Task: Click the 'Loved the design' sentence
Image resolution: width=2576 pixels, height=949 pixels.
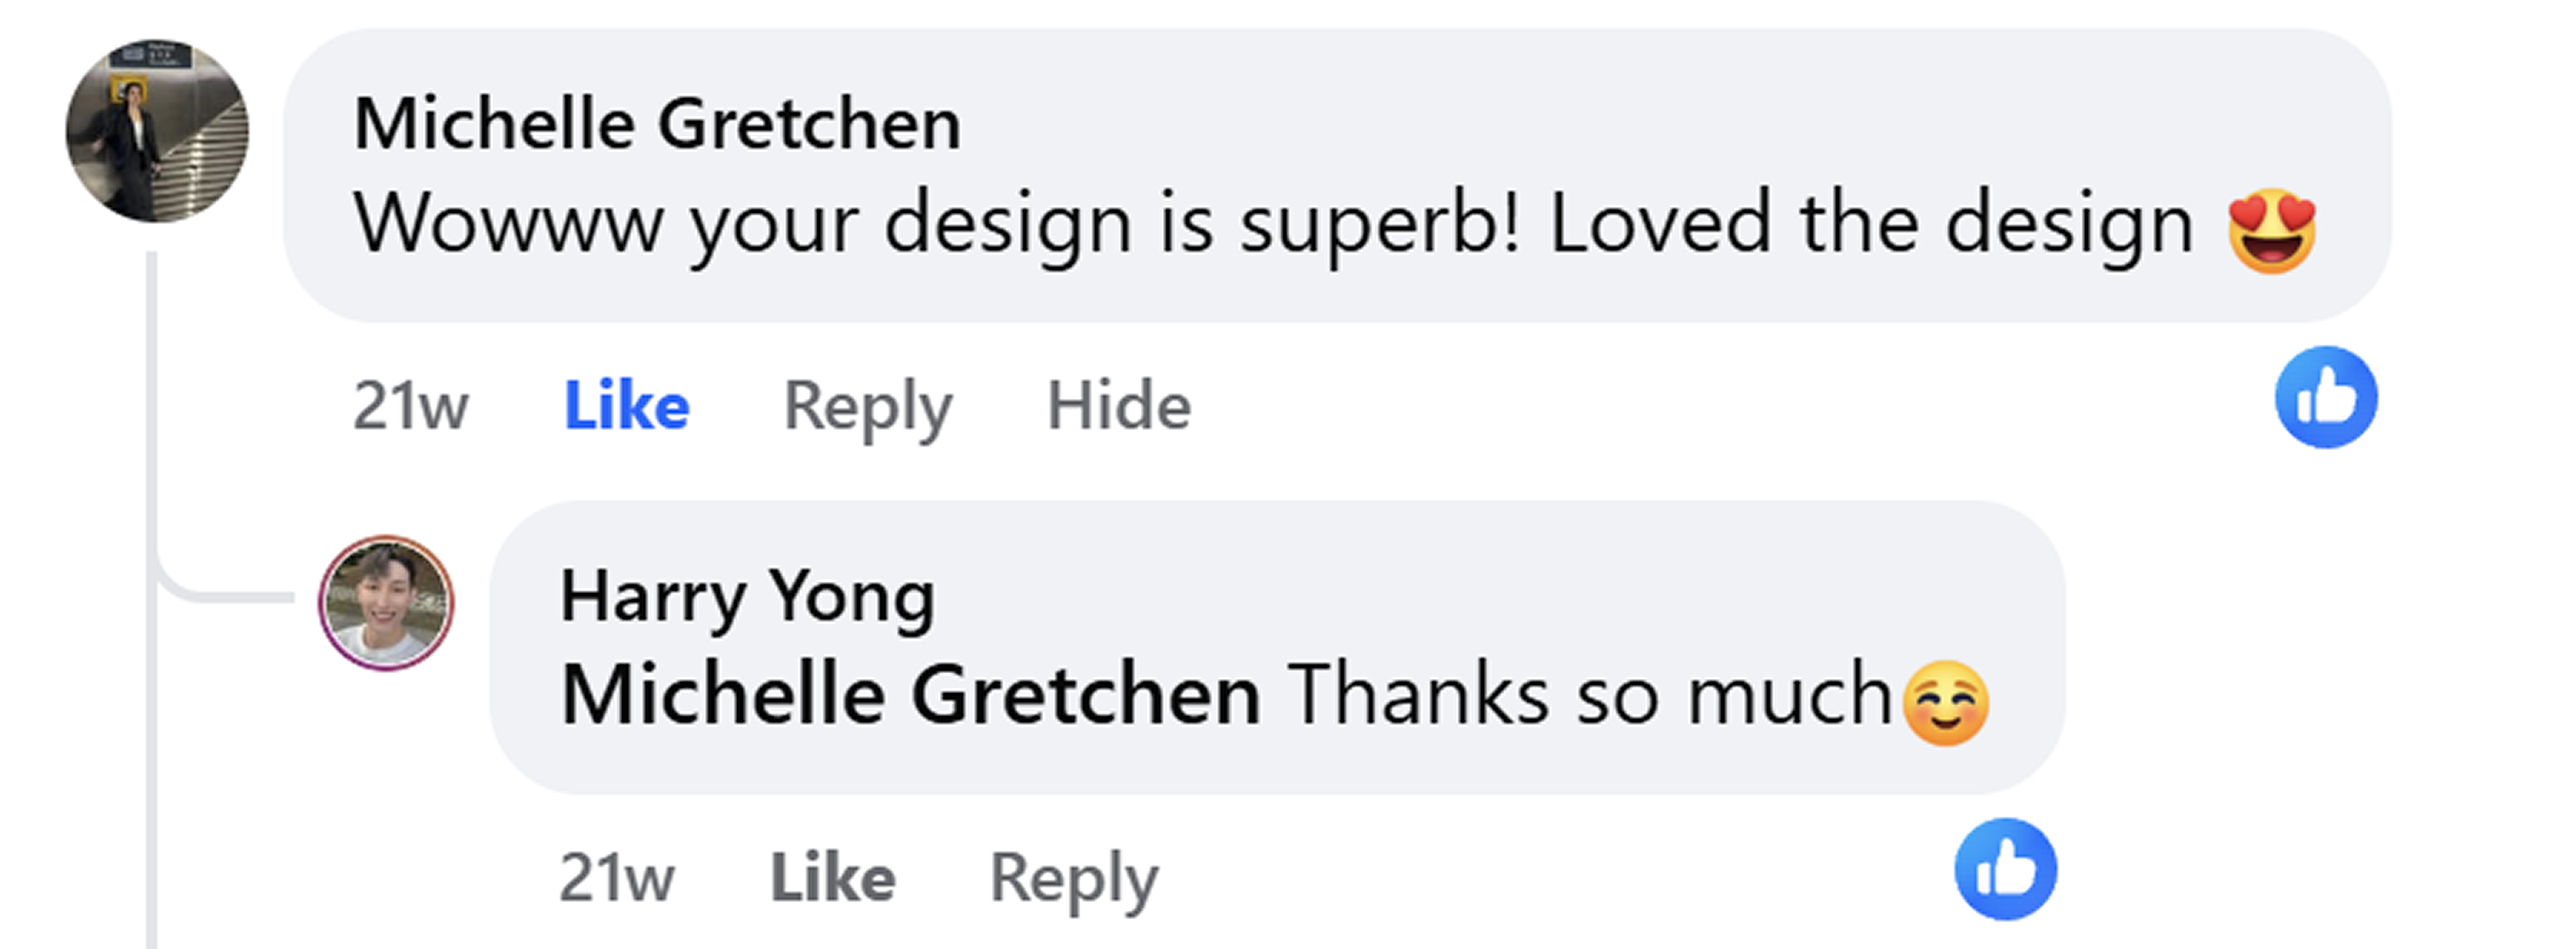Action: pos(1870,224)
